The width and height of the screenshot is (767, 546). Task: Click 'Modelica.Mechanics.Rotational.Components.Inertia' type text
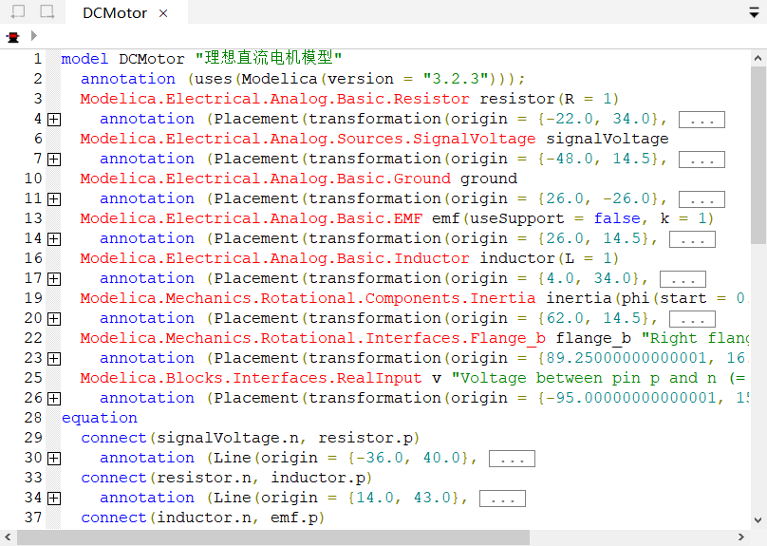pos(309,298)
